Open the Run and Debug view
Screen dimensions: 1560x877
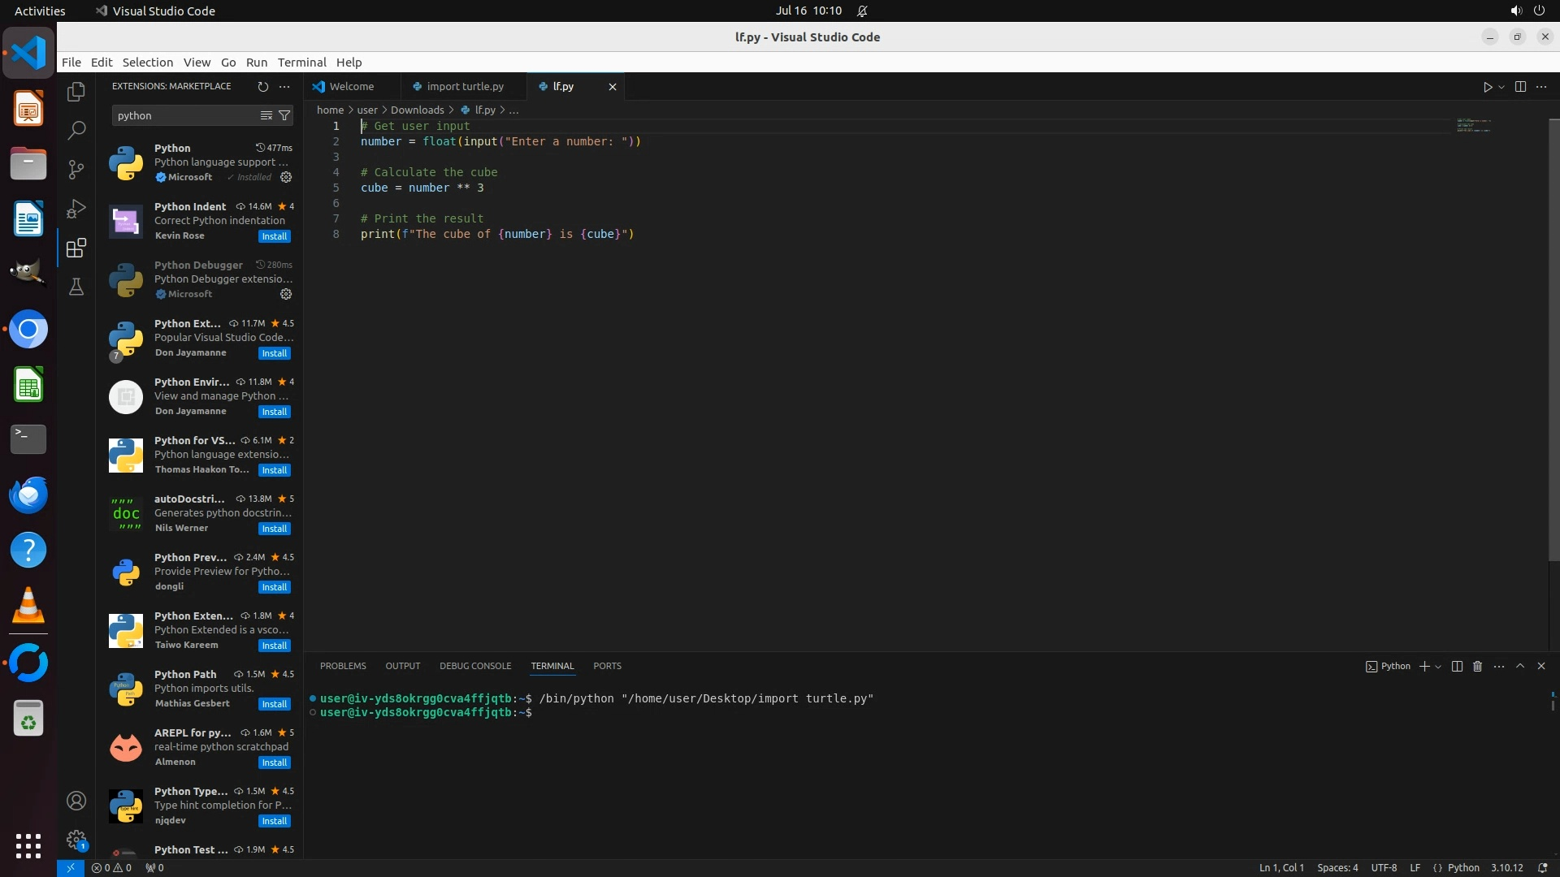[x=76, y=209]
